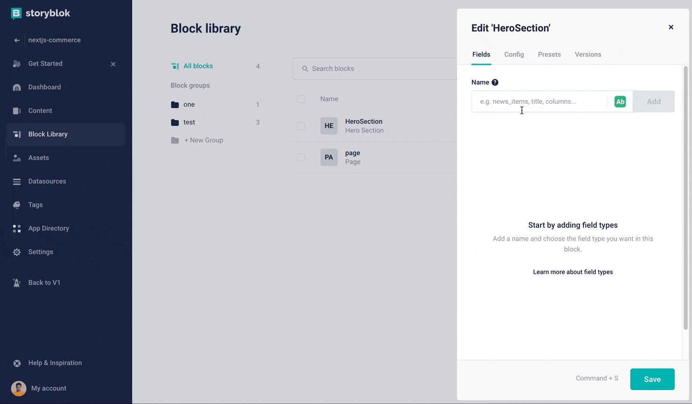Click the All blocks icon
This screenshot has height=404, width=692.
tap(175, 66)
